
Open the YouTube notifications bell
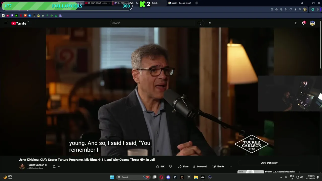pos(303,23)
